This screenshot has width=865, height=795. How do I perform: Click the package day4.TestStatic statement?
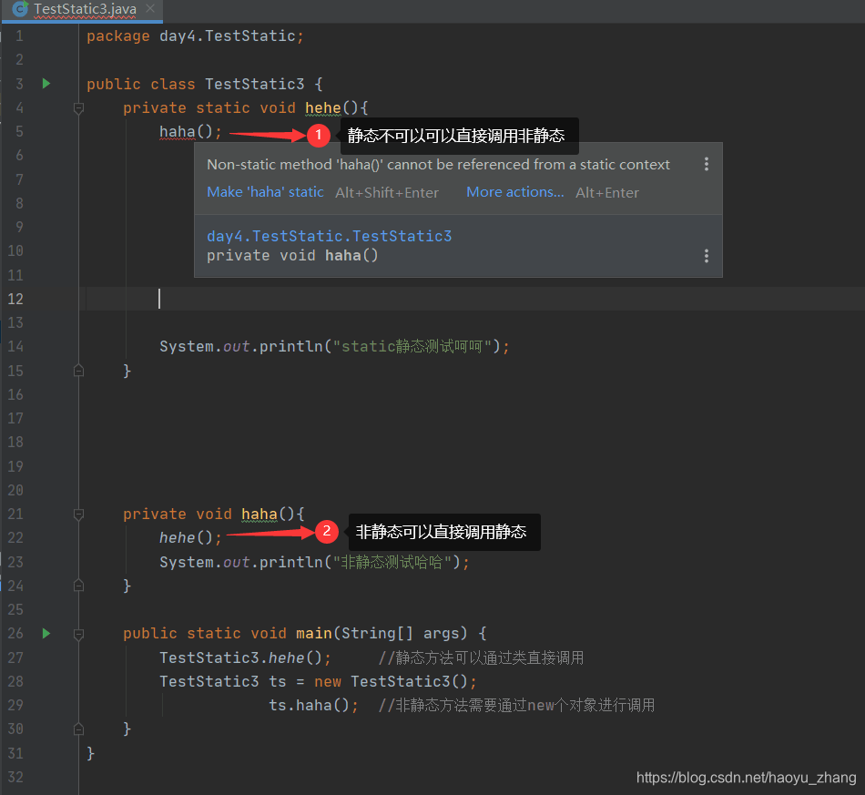pyautogui.click(x=195, y=36)
